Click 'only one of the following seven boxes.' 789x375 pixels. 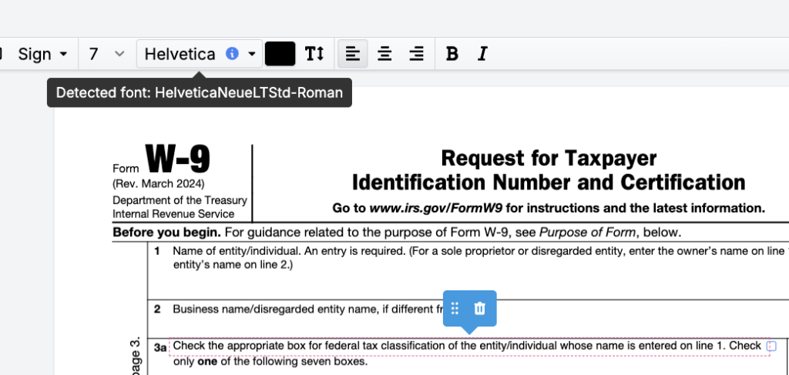270,361
